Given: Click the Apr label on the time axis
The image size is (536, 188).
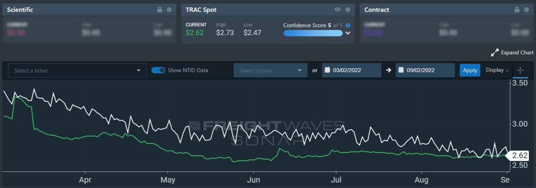Looking at the screenshot, I should (84, 180).
